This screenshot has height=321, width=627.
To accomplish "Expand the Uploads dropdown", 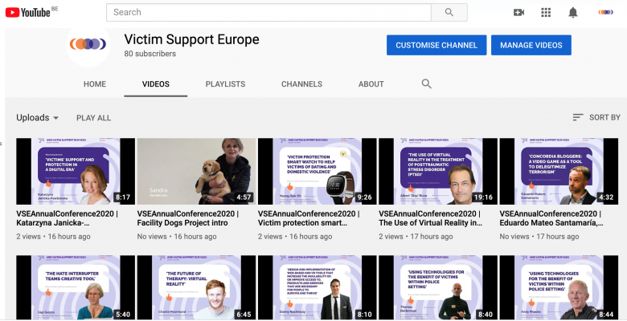I will (38, 117).
